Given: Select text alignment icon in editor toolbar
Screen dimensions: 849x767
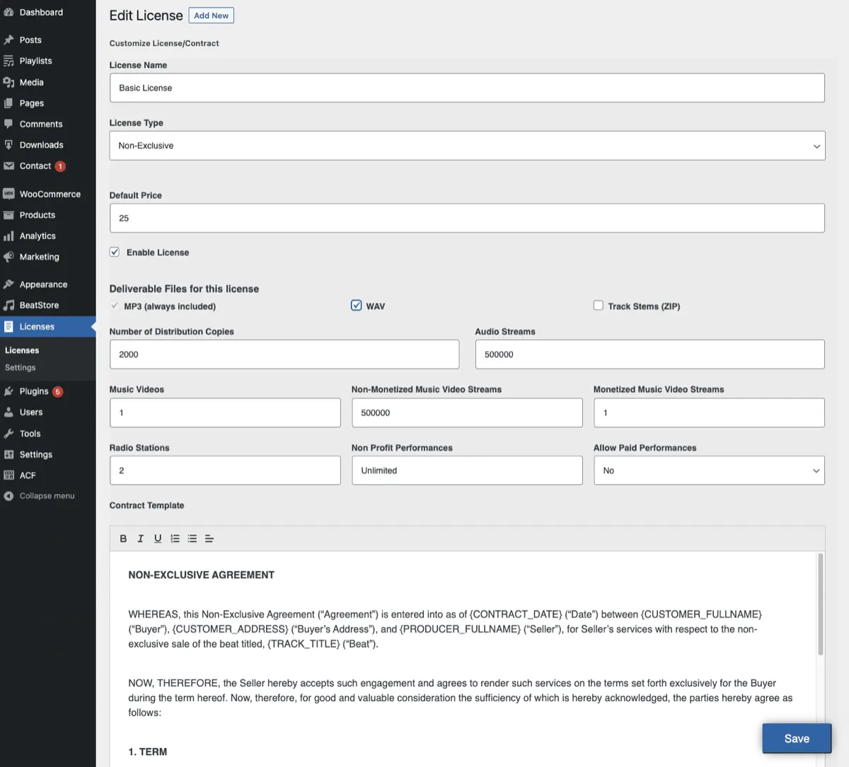Looking at the screenshot, I should pyautogui.click(x=209, y=538).
